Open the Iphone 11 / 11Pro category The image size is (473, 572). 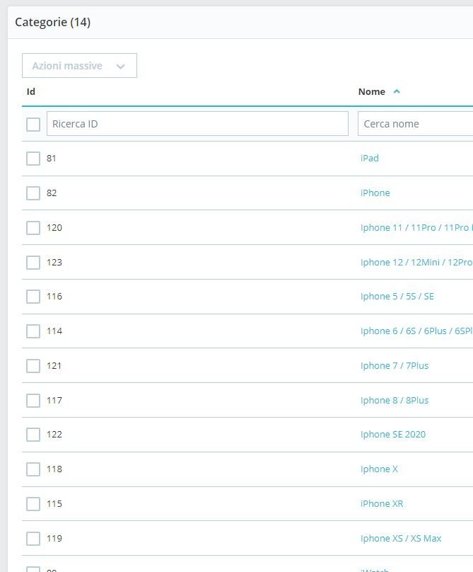[416, 228]
